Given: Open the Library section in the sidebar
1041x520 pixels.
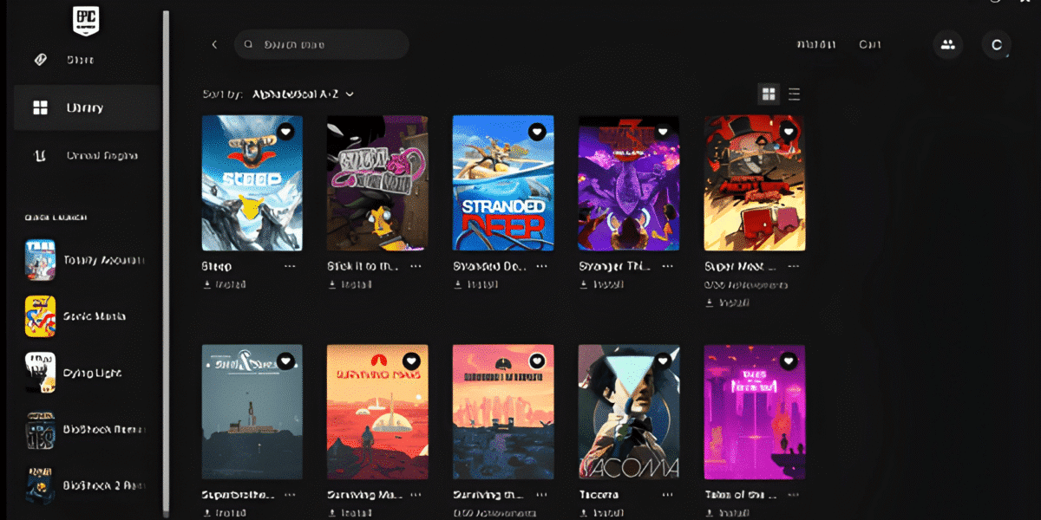Looking at the screenshot, I should pos(87,107).
